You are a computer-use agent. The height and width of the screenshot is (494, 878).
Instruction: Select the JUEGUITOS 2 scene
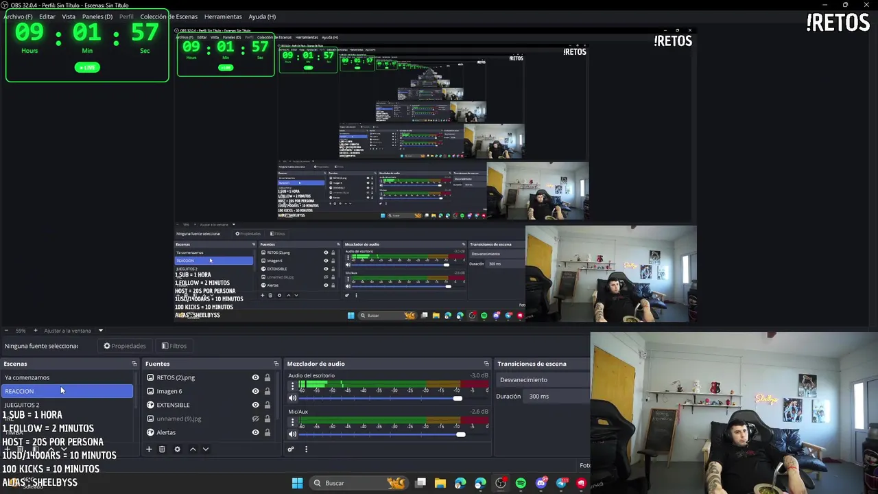coord(67,405)
